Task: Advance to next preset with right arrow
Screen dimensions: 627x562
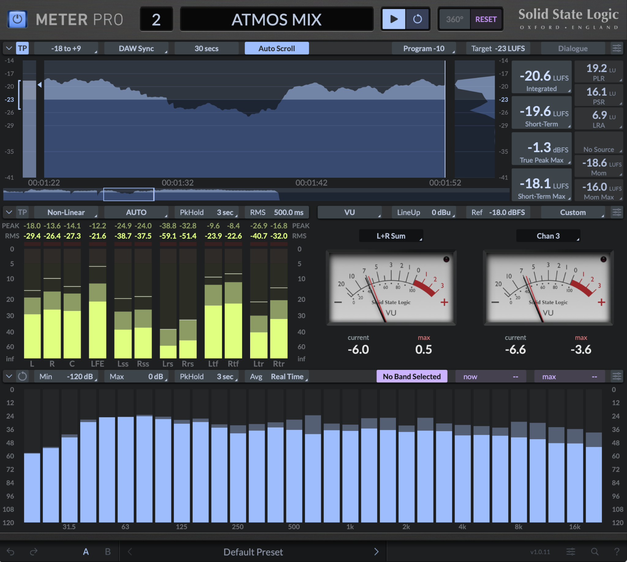Action: (x=377, y=552)
